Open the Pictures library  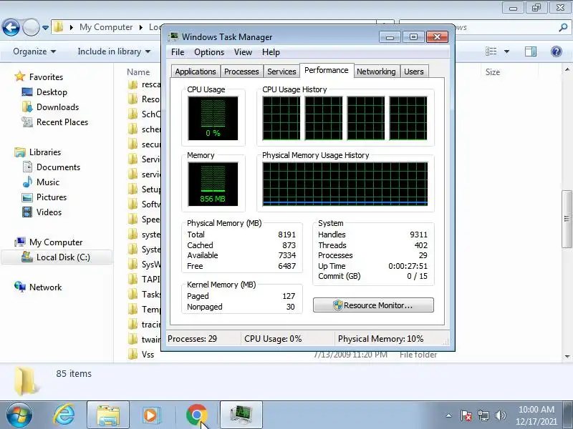pos(52,197)
